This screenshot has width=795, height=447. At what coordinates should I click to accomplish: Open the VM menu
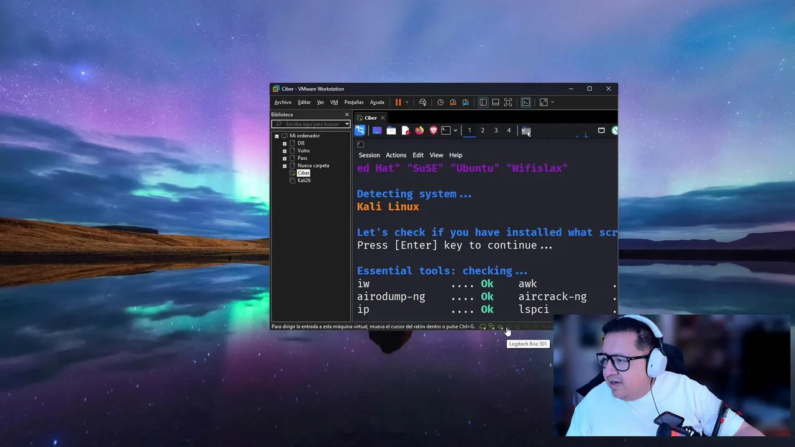pyautogui.click(x=334, y=102)
